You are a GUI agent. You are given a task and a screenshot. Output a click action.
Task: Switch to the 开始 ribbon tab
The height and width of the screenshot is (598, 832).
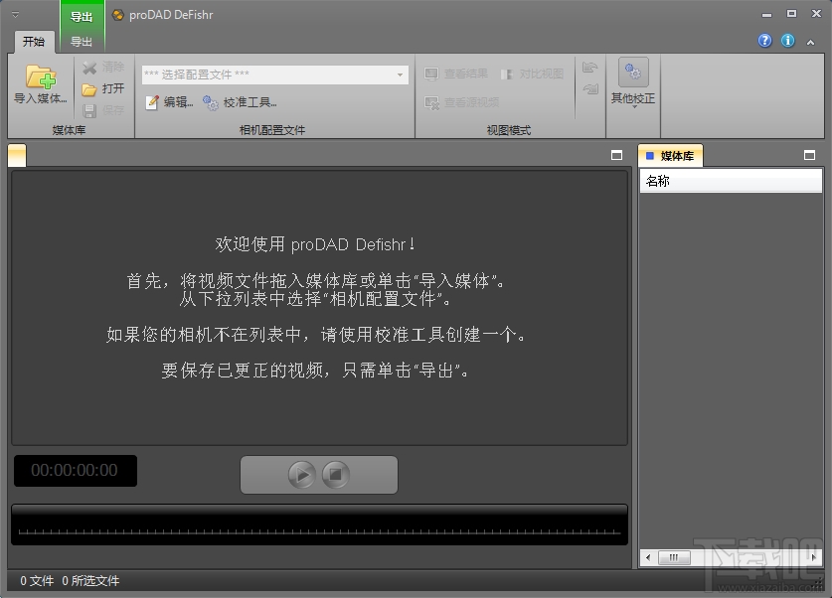click(x=34, y=42)
